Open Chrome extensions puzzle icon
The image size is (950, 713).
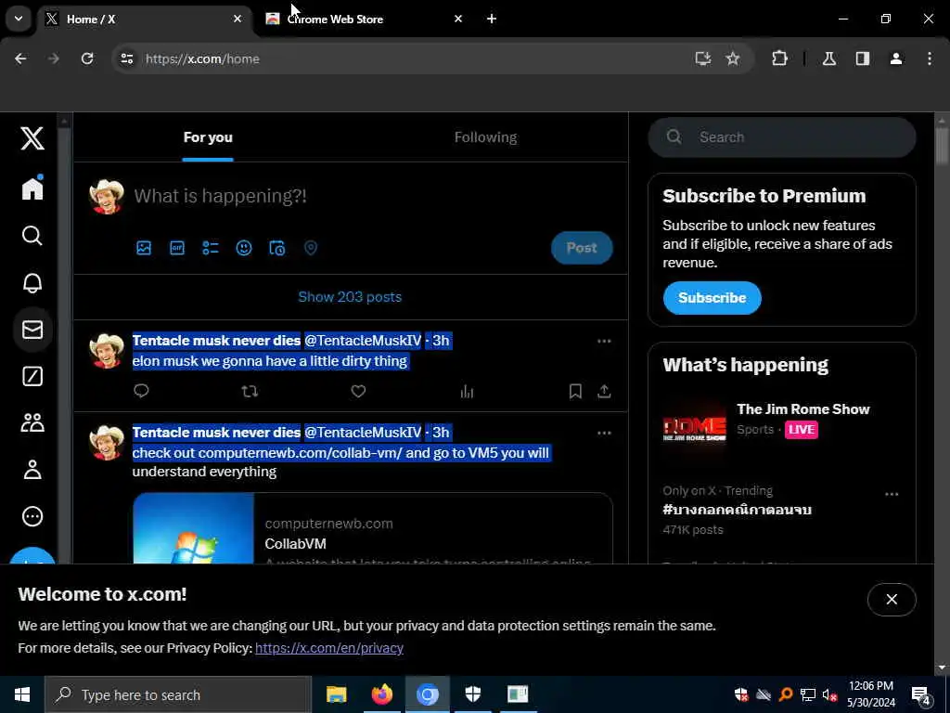point(779,58)
